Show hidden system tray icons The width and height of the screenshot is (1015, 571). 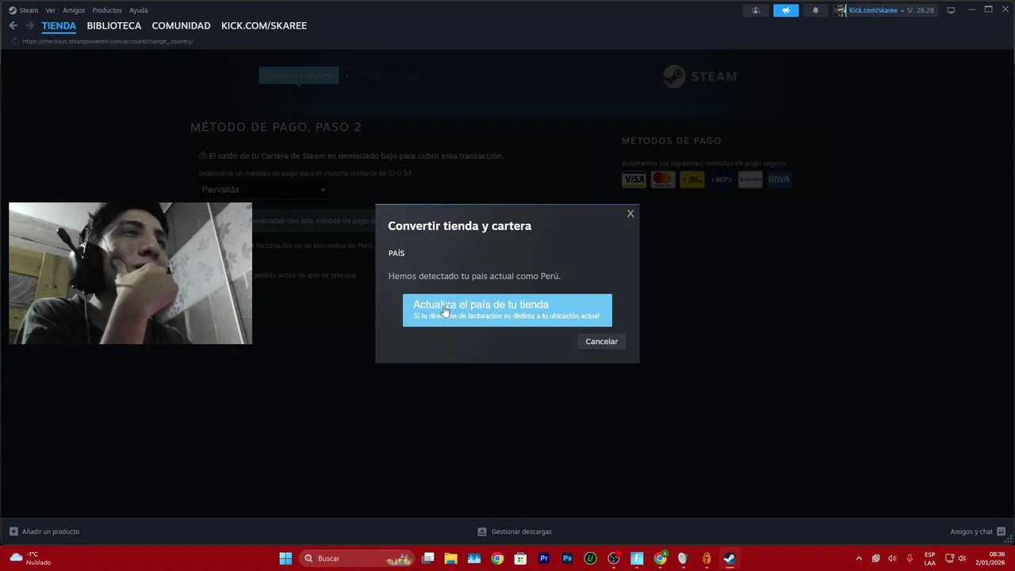click(x=859, y=558)
